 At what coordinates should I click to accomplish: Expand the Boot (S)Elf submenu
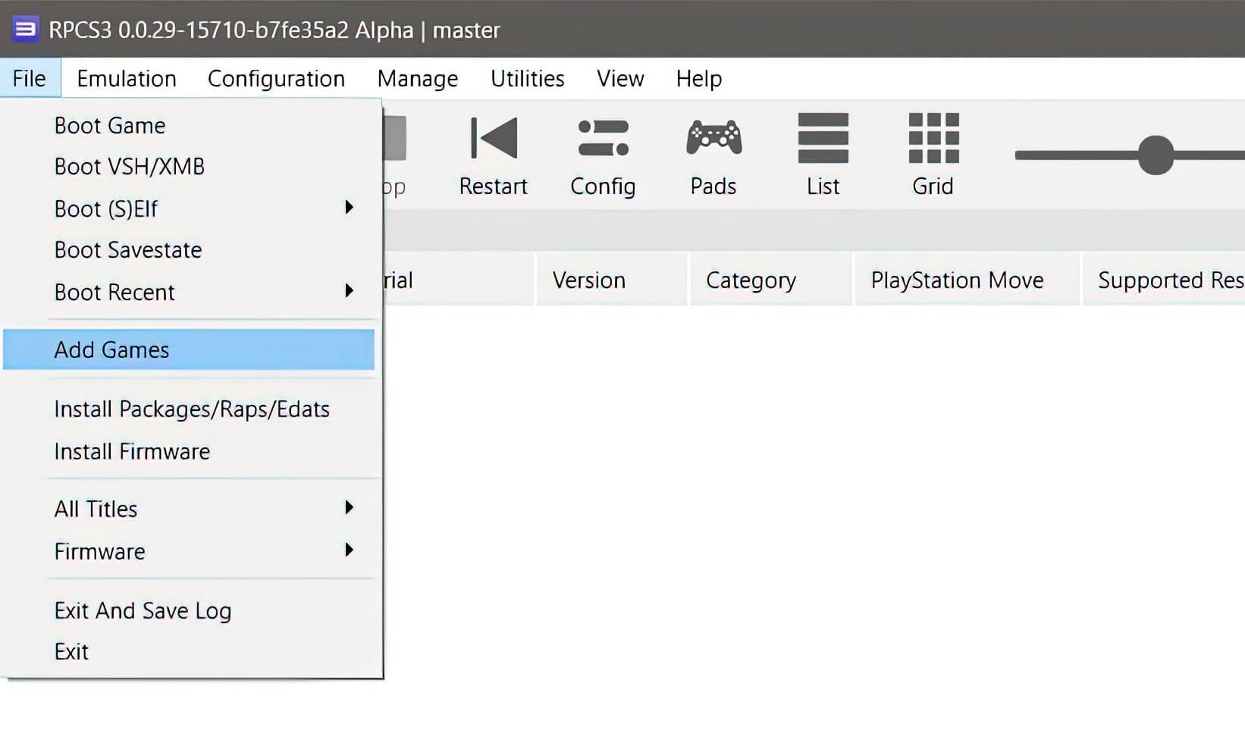[106, 208]
